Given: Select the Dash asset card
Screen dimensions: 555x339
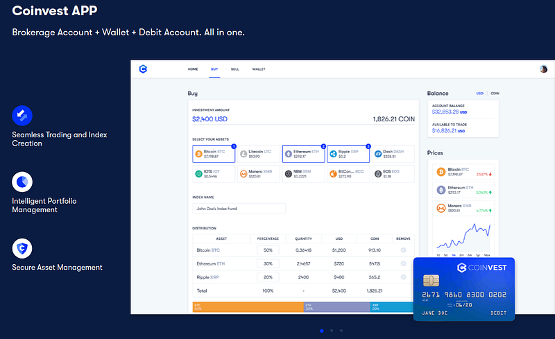Looking at the screenshot, I should [393, 154].
